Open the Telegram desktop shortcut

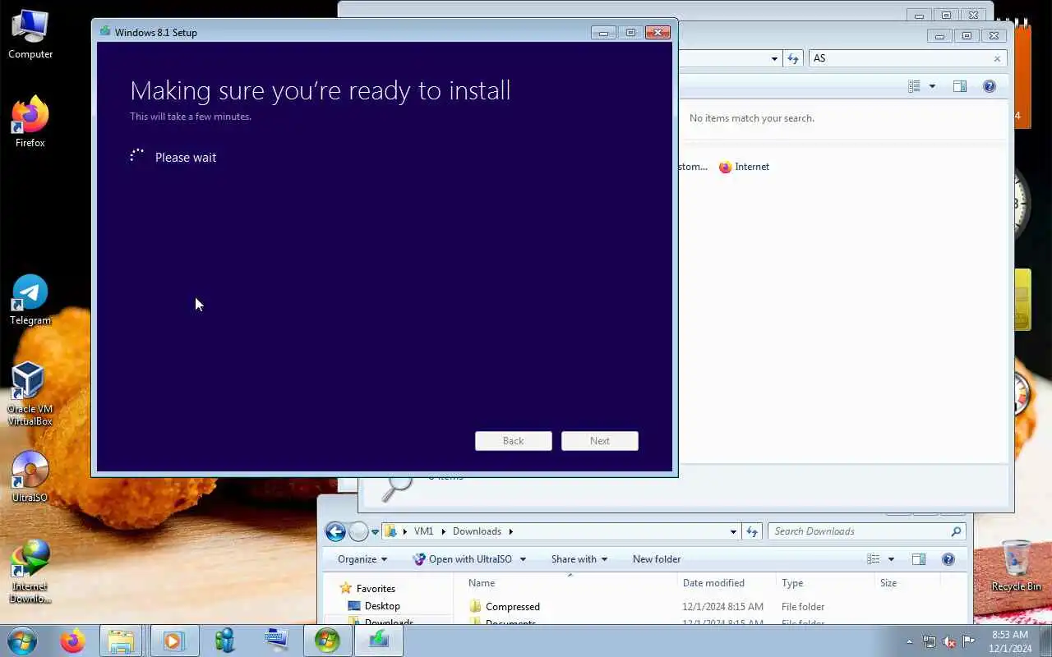point(30,300)
